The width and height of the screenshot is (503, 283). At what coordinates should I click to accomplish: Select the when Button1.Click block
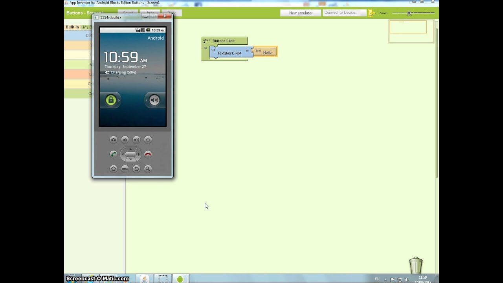tap(224, 40)
